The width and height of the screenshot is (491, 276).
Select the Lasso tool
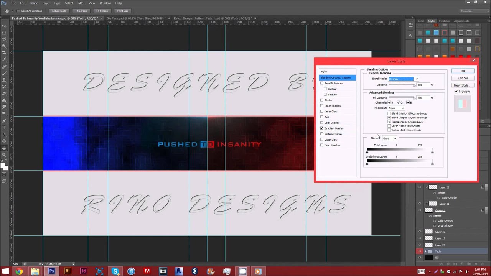click(4, 39)
